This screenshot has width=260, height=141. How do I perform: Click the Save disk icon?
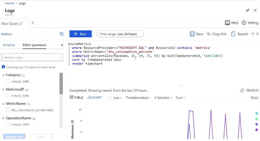point(192,34)
